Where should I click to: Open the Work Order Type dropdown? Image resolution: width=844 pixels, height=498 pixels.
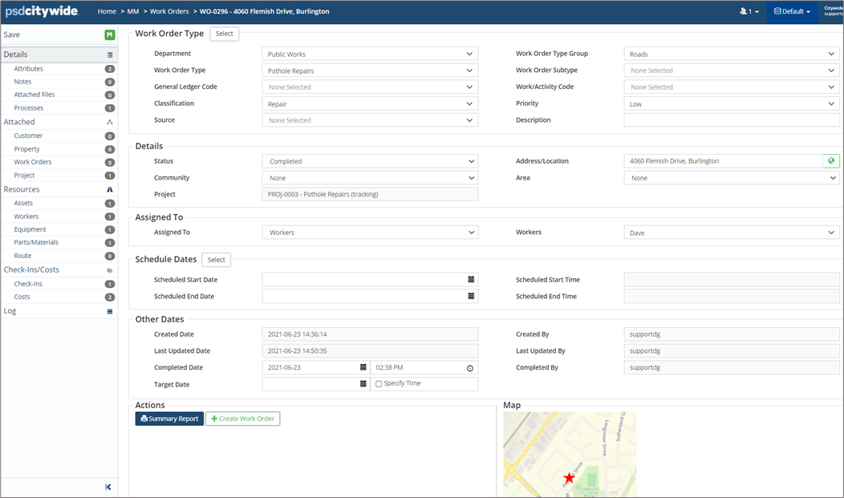370,71
